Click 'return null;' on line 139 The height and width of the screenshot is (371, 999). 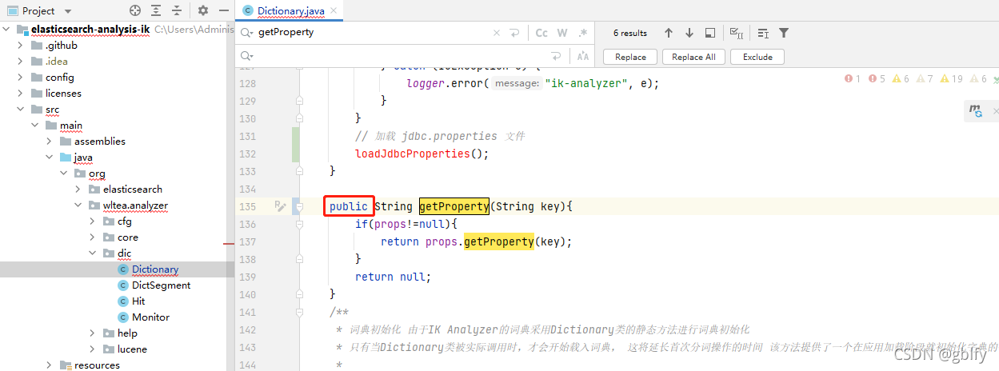tap(393, 277)
